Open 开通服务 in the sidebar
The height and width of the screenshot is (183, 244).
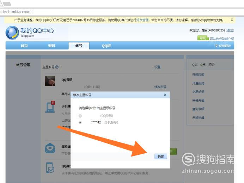point(198,83)
